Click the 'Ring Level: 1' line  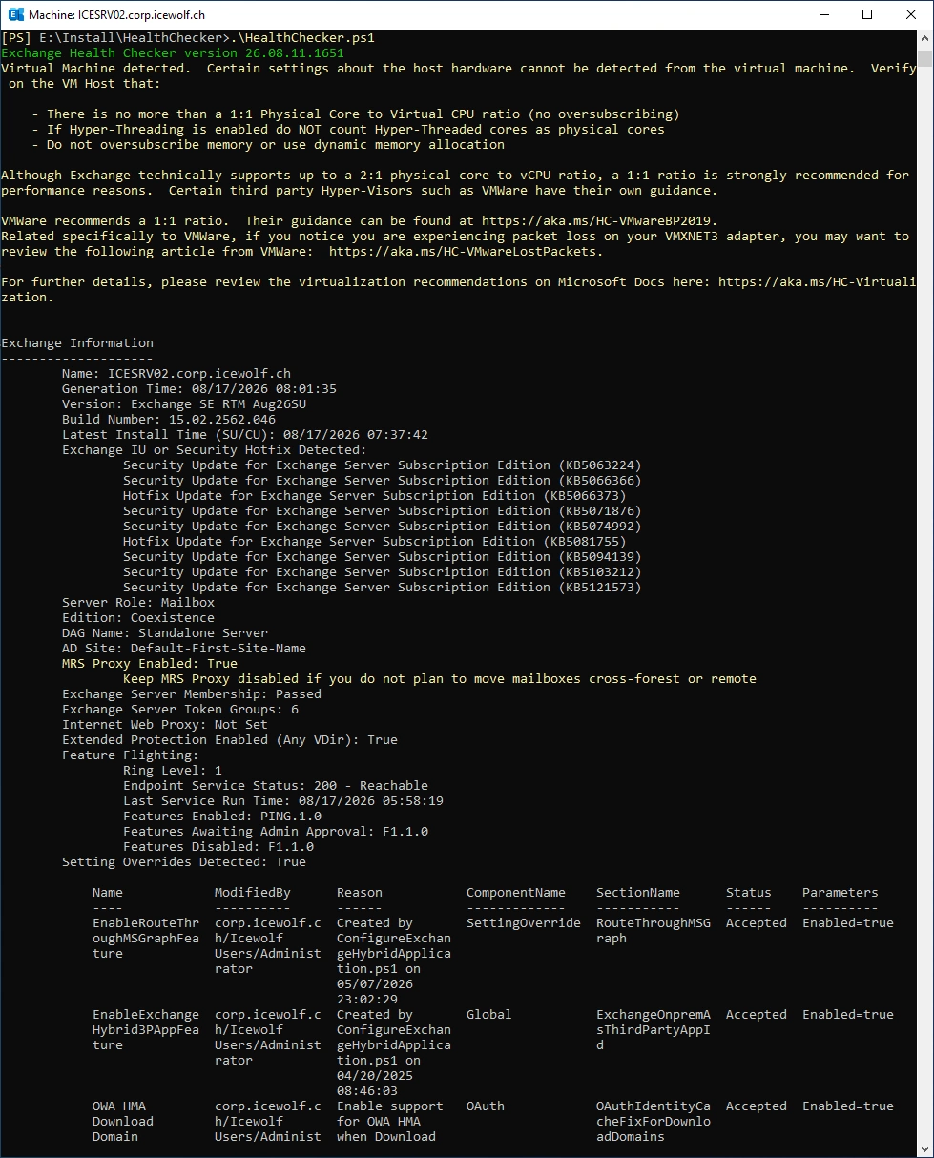coord(173,771)
